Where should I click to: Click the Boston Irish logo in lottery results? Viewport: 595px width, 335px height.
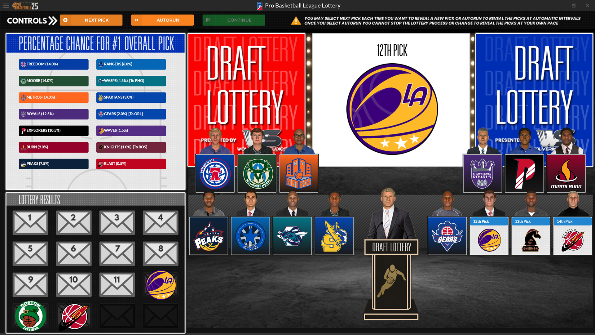click(30, 315)
